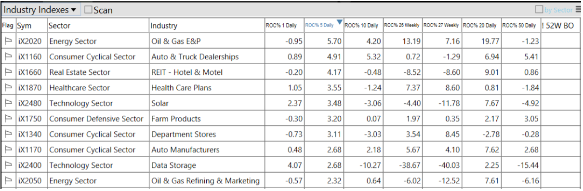Toggle the by Sector checkbox
Viewport: 583px width, 191px height.
click(x=539, y=10)
